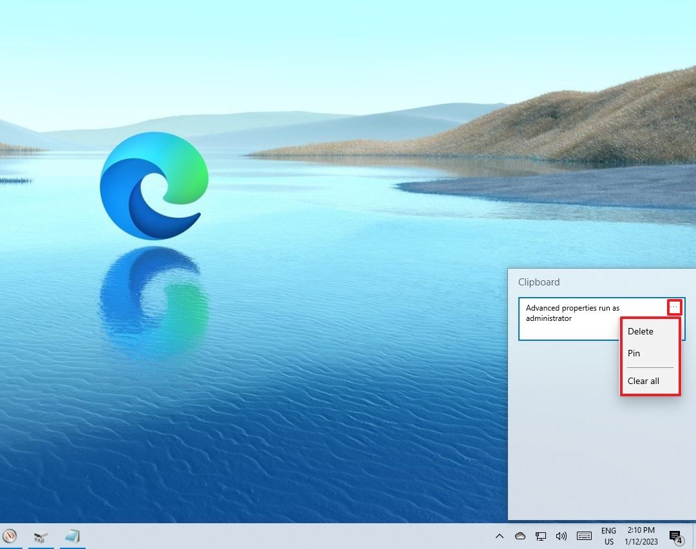Select Clear all in the clipboard menu
This screenshot has width=696, height=549.
650,381
